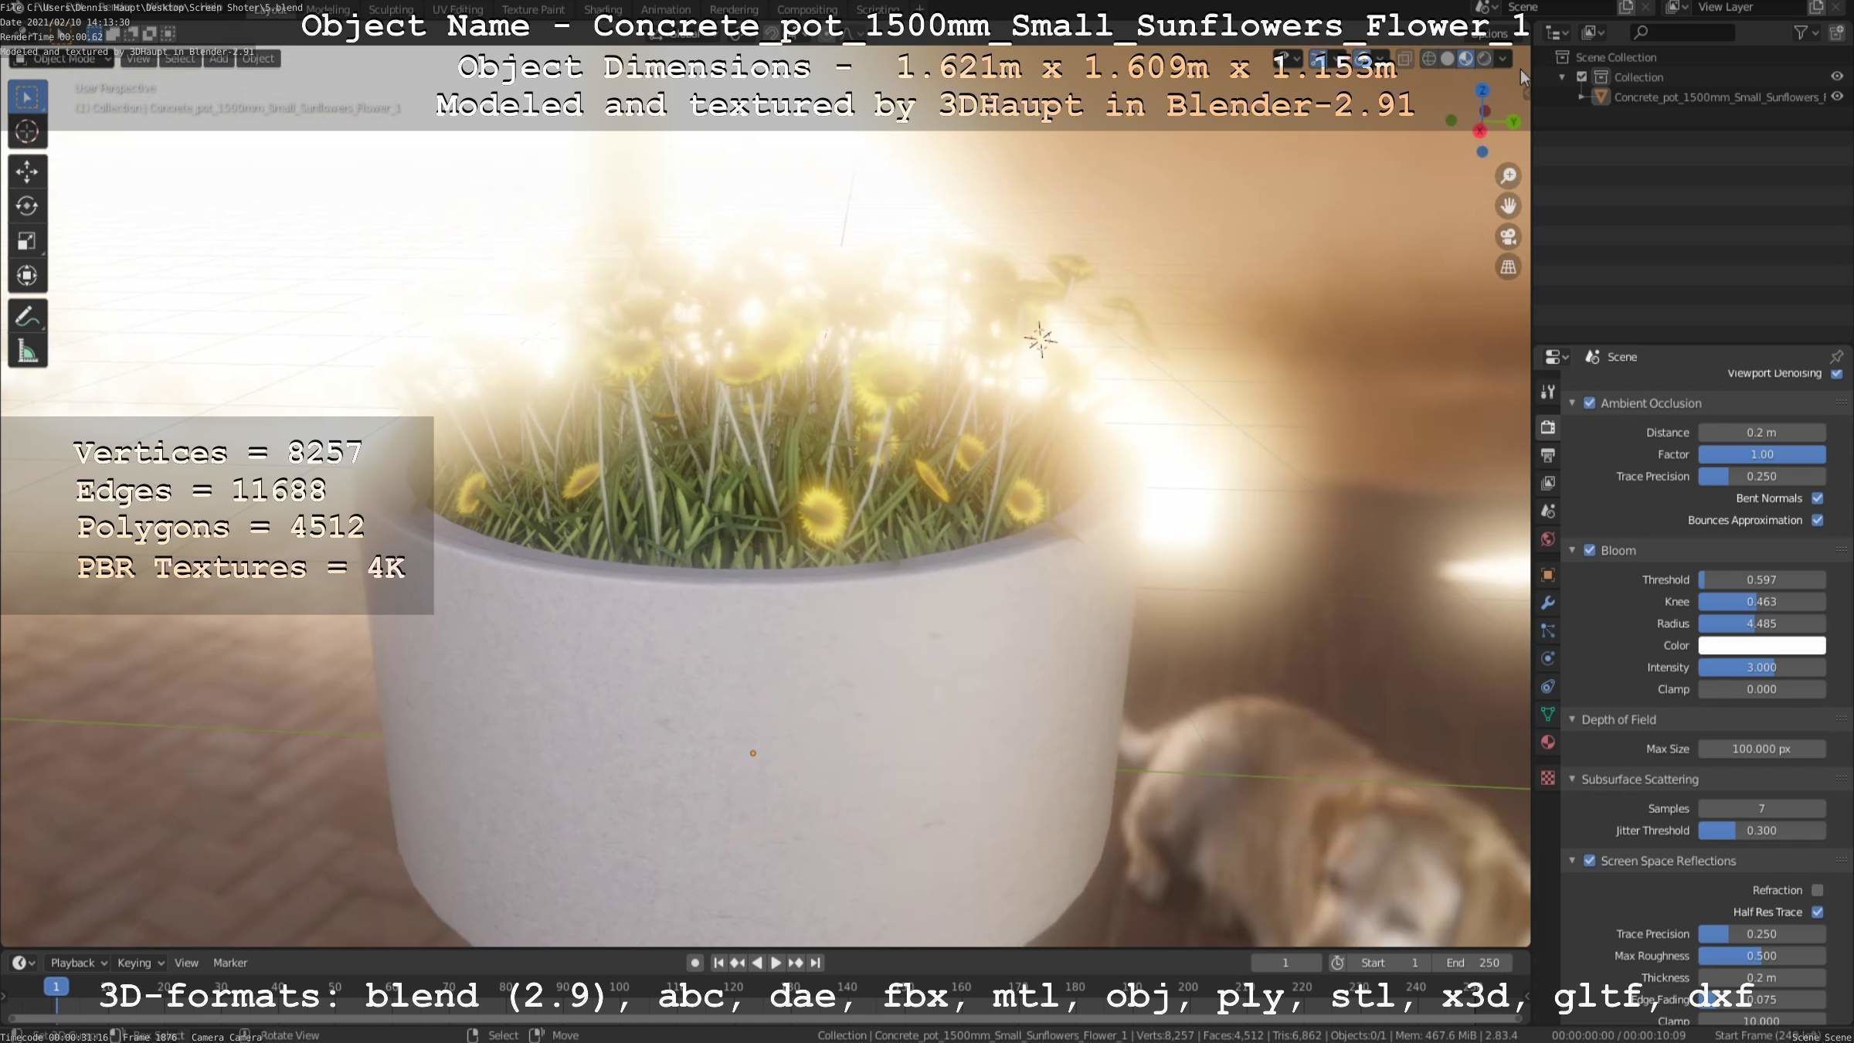Image resolution: width=1854 pixels, height=1043 pixels.
Task: Hide Concrete_pot object with its eye icon
Action: click(x=1837, y=97)
